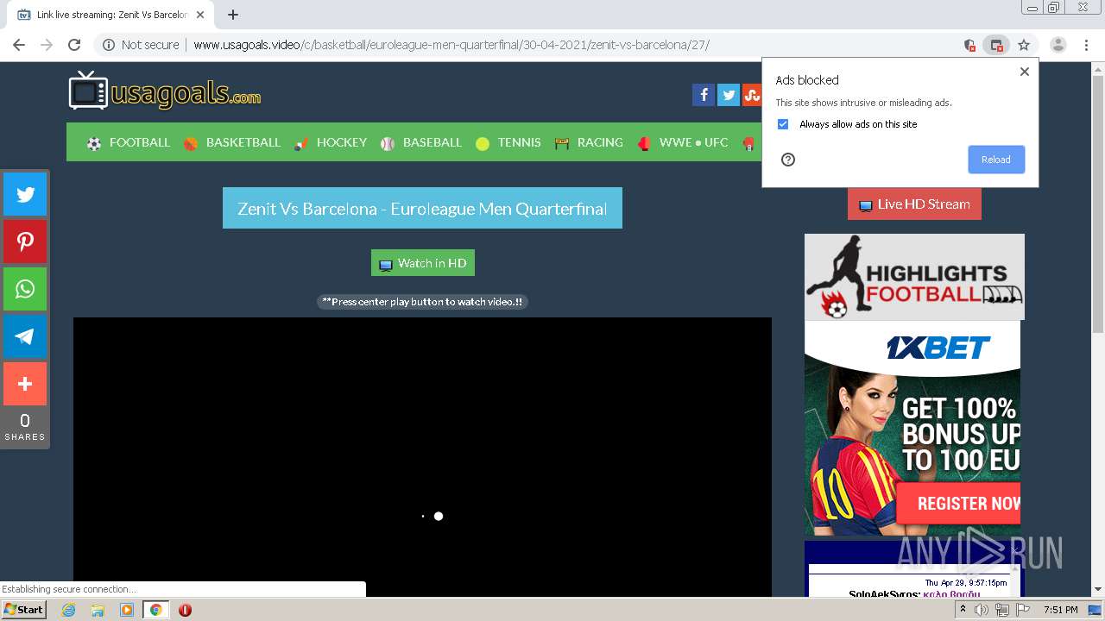Share via Pinterest in left sidebar
The width and height of the screenshot is (1105, 621).
(x=25, y=241)
